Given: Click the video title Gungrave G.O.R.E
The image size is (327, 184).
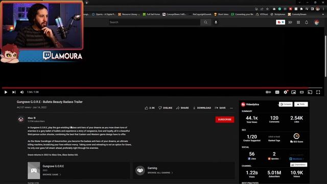Looking at the screenshot, I should tap(50, 102).
